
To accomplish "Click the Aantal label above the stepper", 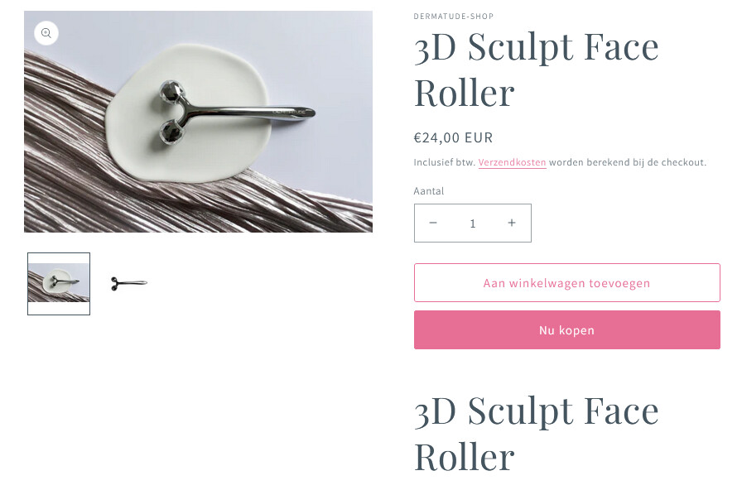I will (x=429, y=191).
